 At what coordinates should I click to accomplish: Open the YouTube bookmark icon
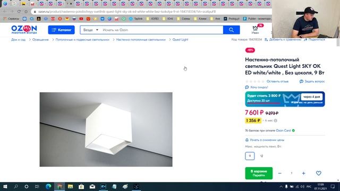81,19
